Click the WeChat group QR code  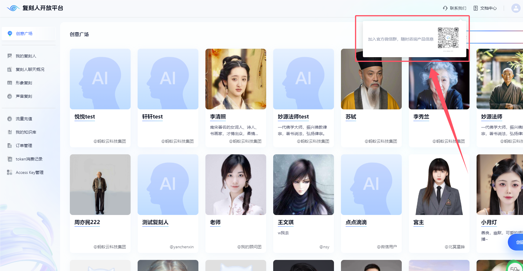click(x=448, y=38)
